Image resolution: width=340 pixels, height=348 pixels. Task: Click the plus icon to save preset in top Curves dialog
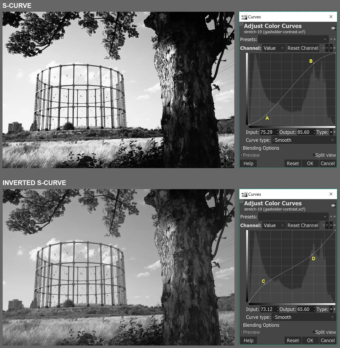[x=331, y=39]
